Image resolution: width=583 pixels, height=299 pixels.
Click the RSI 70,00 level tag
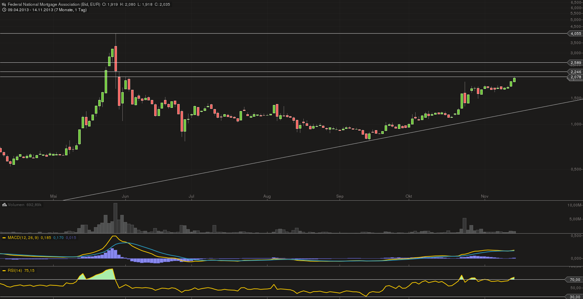pyautogui.click(x=575, y=280)
